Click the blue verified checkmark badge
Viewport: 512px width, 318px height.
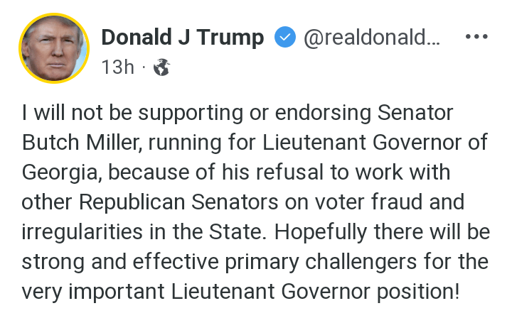285,38
